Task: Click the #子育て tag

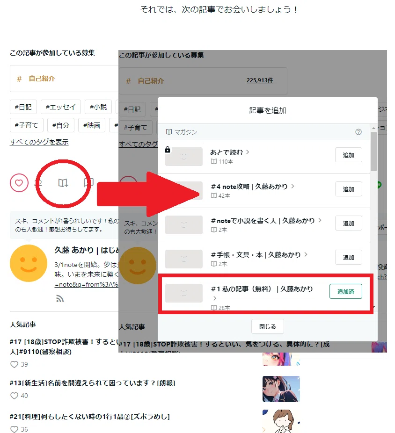Action: coord(26,125)
